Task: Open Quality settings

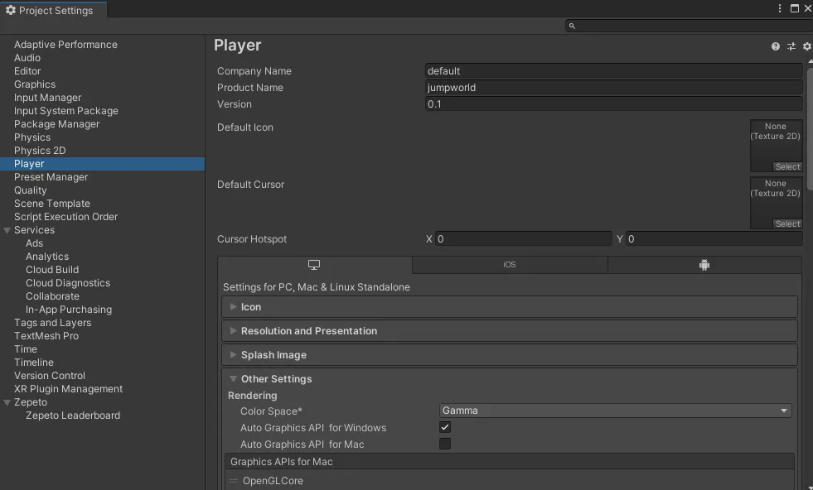Action: pyautogui.click(x=31, y=190)
